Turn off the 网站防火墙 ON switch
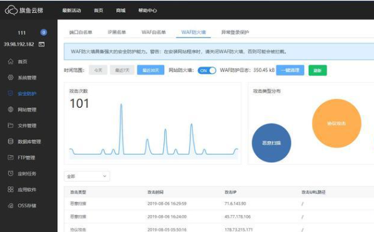 [x=207, y=70]
